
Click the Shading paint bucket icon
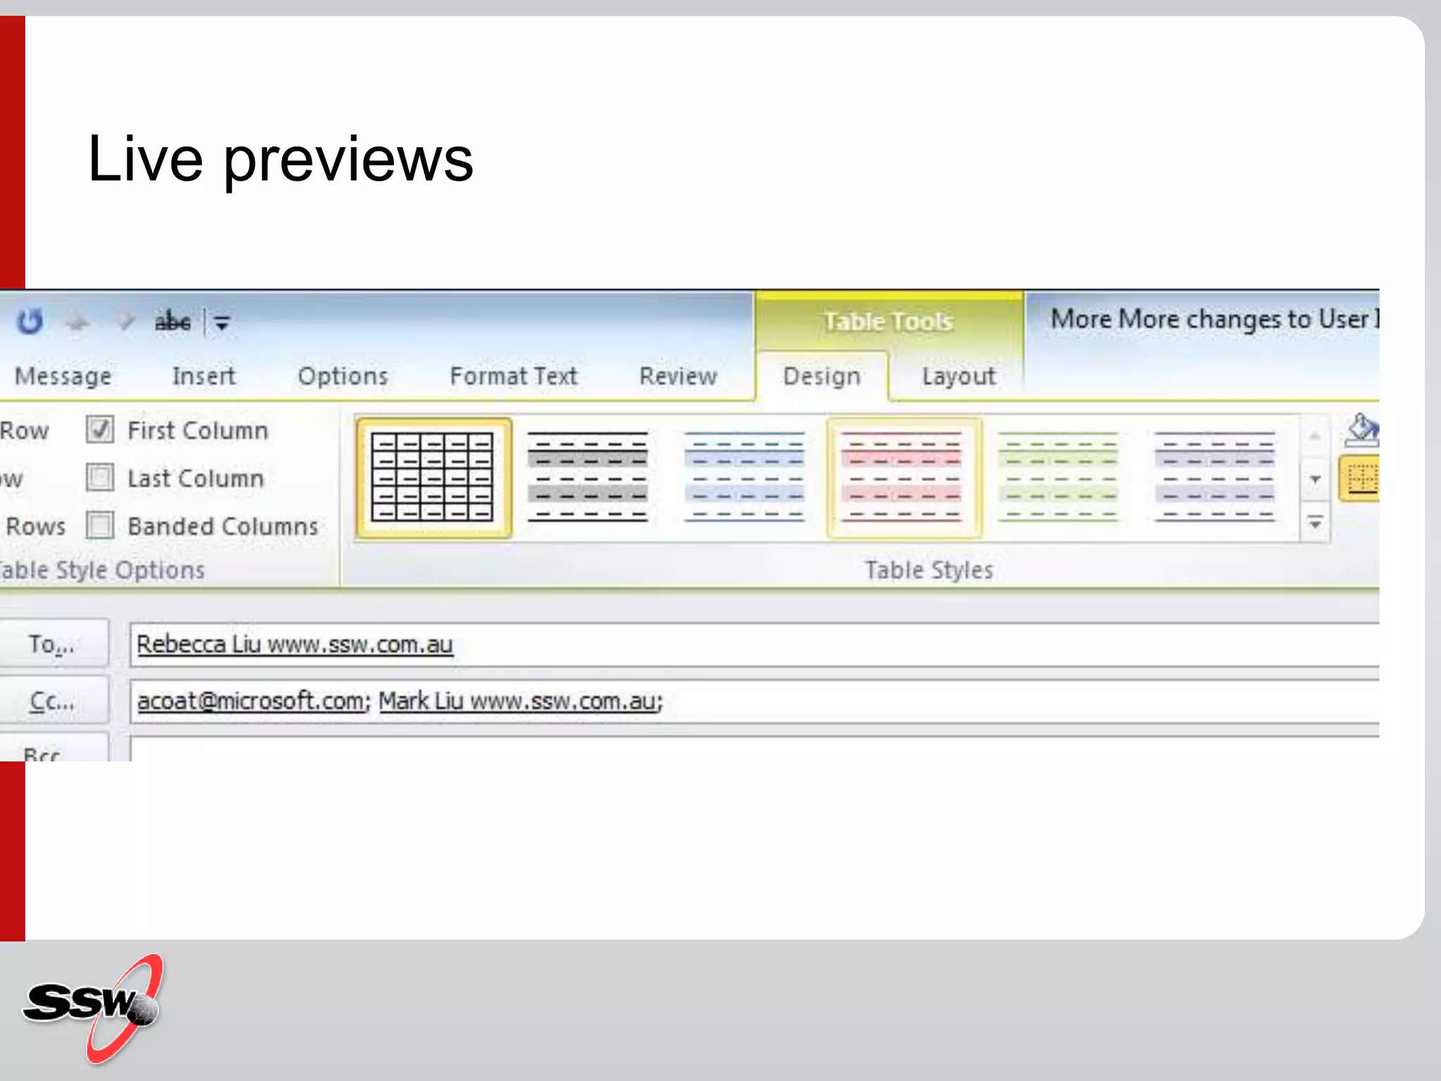[1362, 430]
